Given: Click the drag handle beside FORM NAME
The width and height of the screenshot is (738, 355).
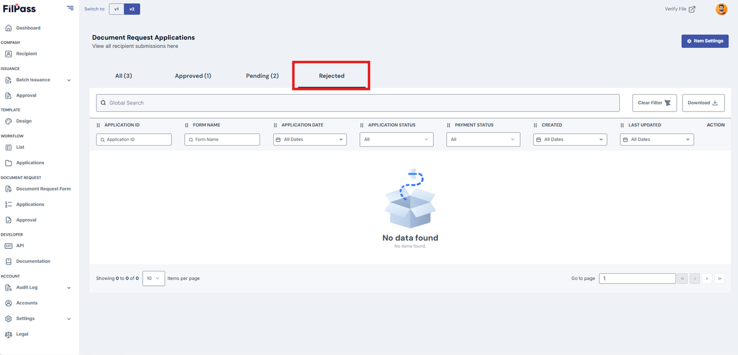Looking at the screenshot, I should coord(187,125).
